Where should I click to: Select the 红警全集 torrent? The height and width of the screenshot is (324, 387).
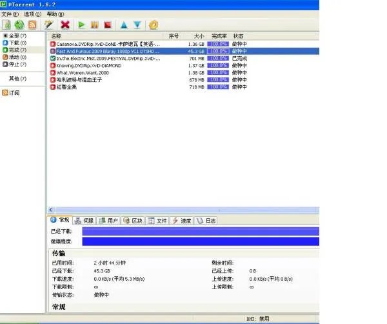coord(183,87)
